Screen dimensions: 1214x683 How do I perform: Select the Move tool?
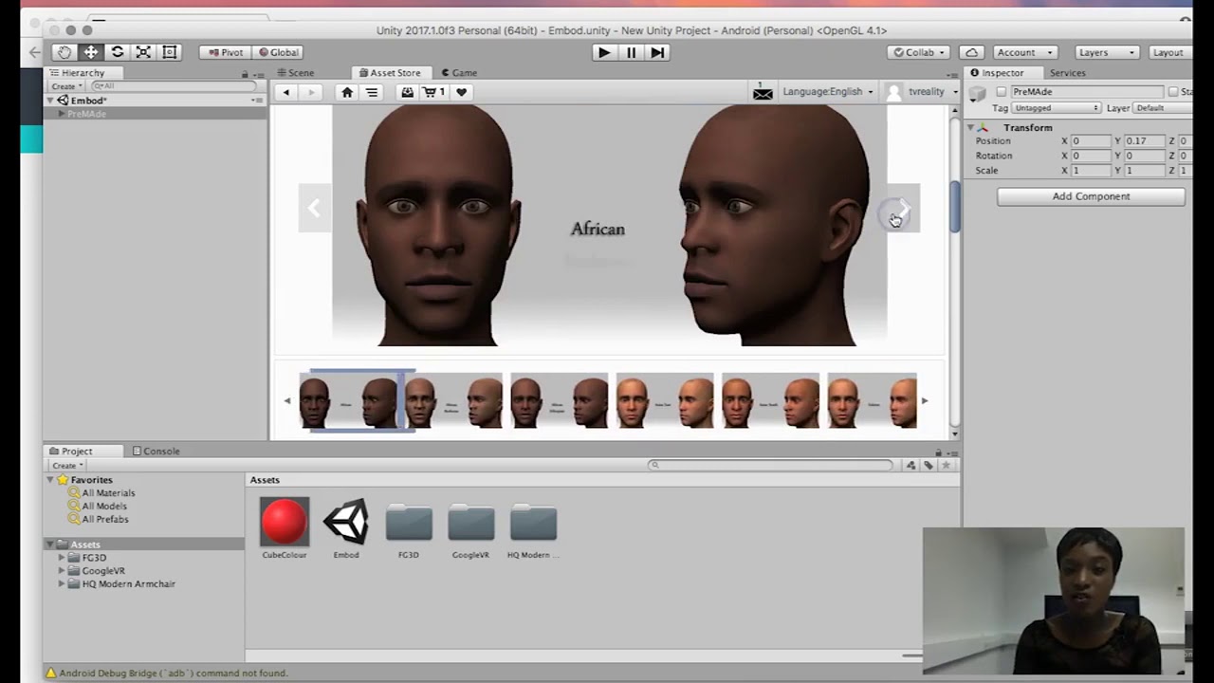(x=90, y=52)
